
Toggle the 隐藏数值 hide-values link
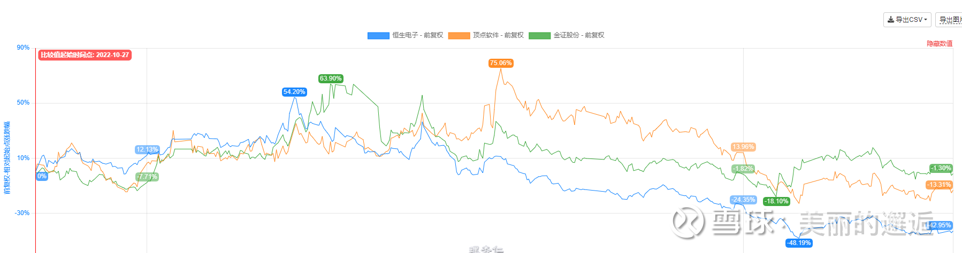[940, 44]
